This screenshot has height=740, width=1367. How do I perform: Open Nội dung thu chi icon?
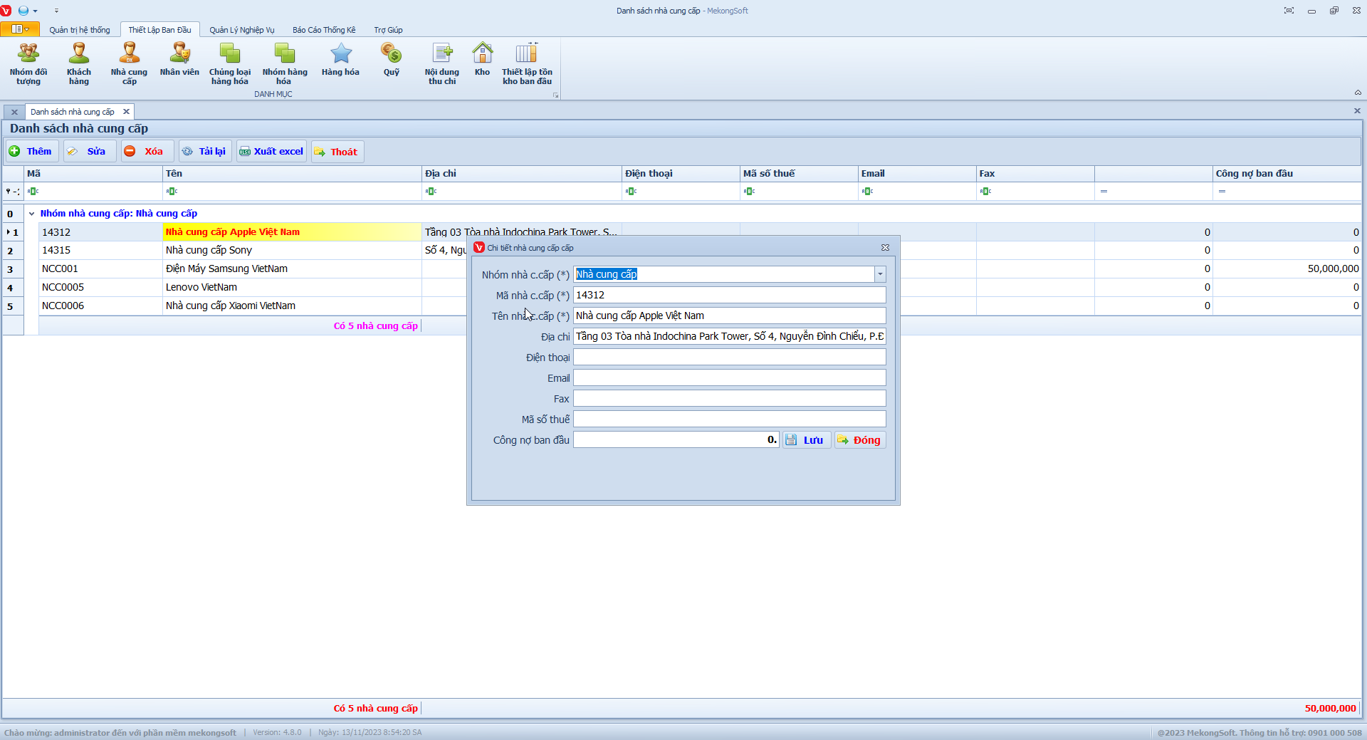442,63
